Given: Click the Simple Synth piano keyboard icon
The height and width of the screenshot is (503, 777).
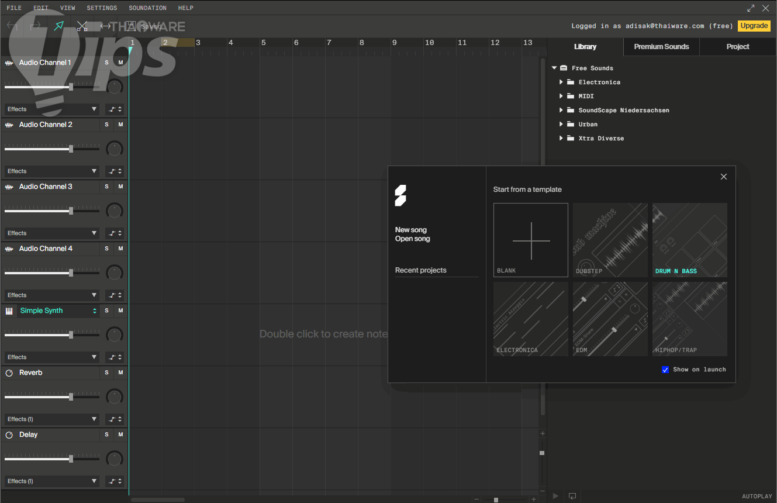Looking at the screenshot, I should coord(9,311).
